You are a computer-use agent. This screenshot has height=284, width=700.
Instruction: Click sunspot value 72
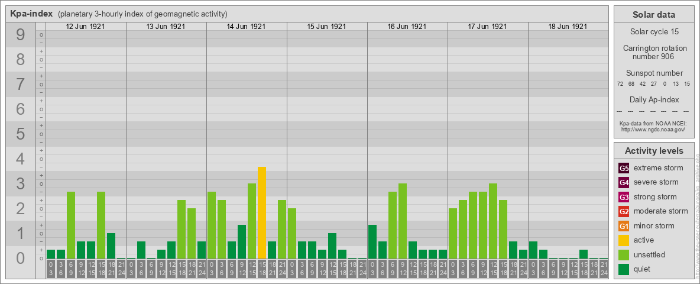(620, 83)
